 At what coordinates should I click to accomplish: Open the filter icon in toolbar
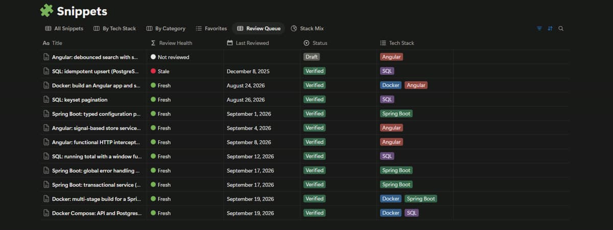pos(539,29)
